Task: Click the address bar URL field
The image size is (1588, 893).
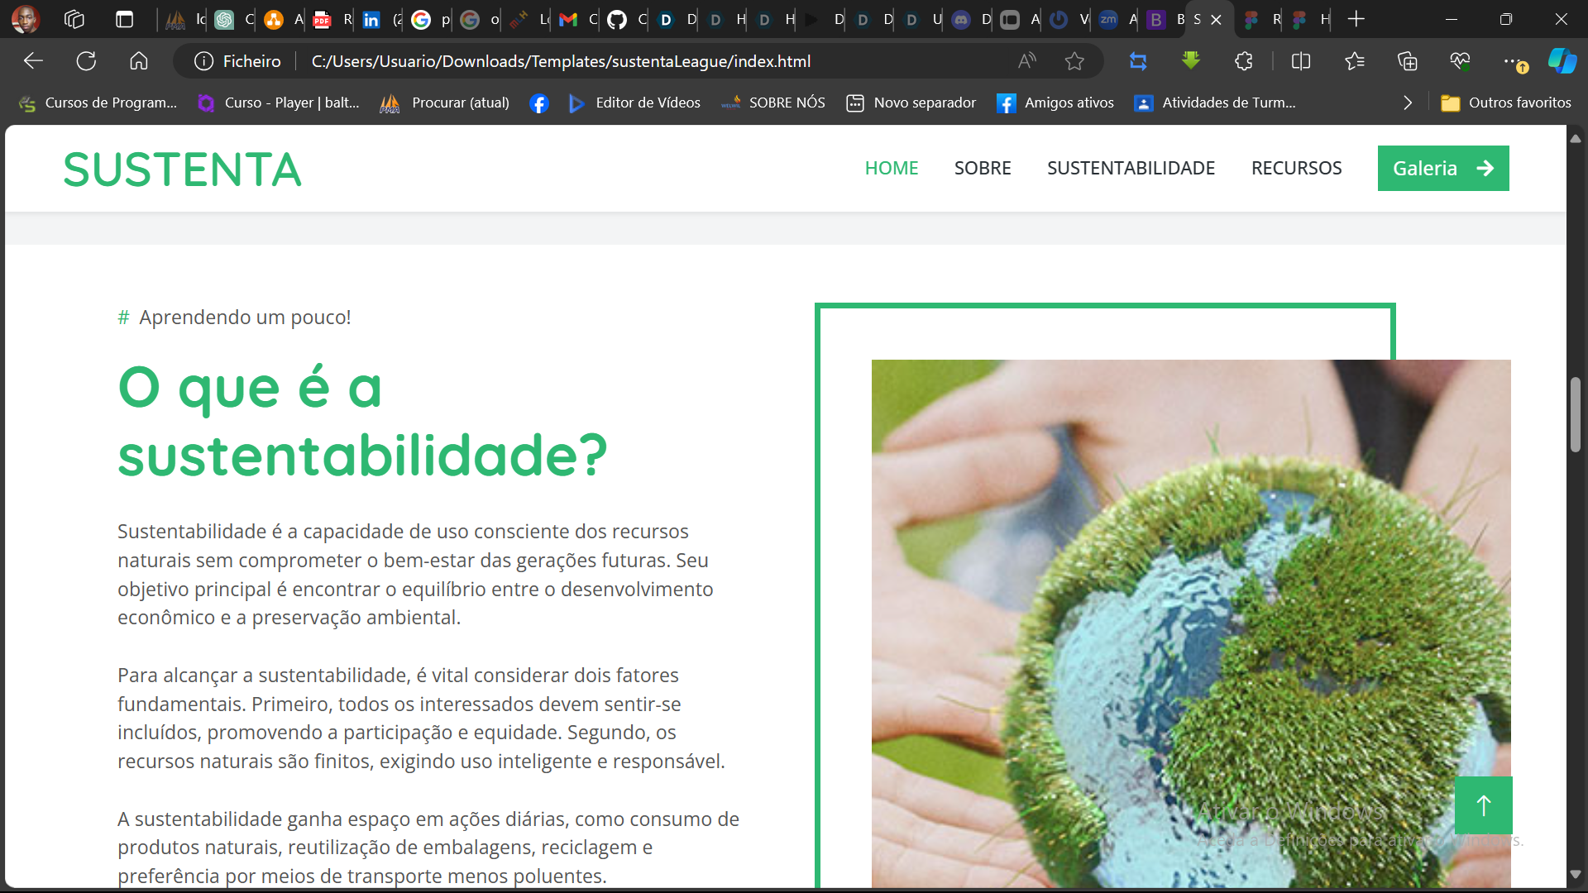Action: [561, 61]
